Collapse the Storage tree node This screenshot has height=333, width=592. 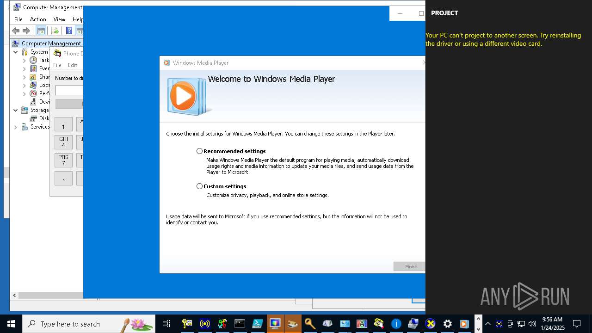(x=16, y=110)
